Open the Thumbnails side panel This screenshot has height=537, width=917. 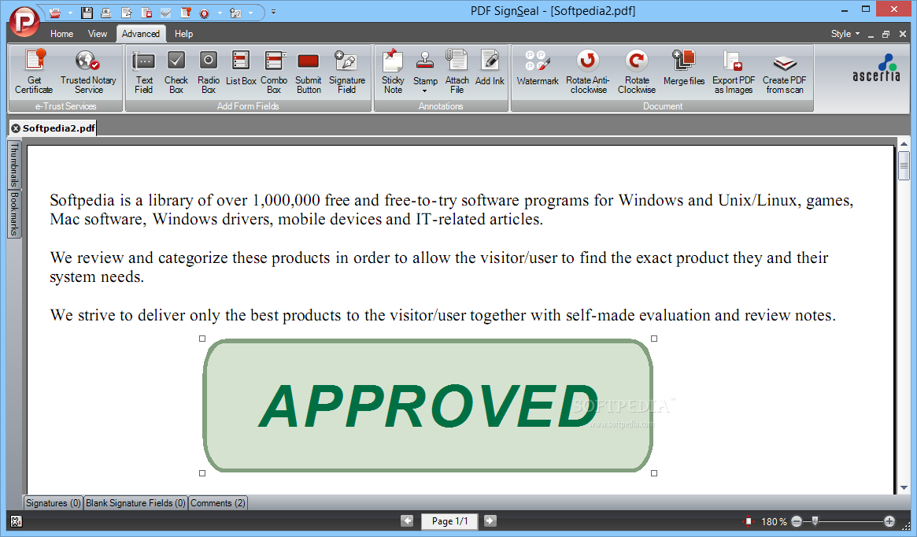pos(14,165)
